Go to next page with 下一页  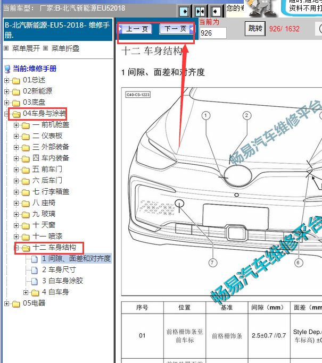(177, 29)
